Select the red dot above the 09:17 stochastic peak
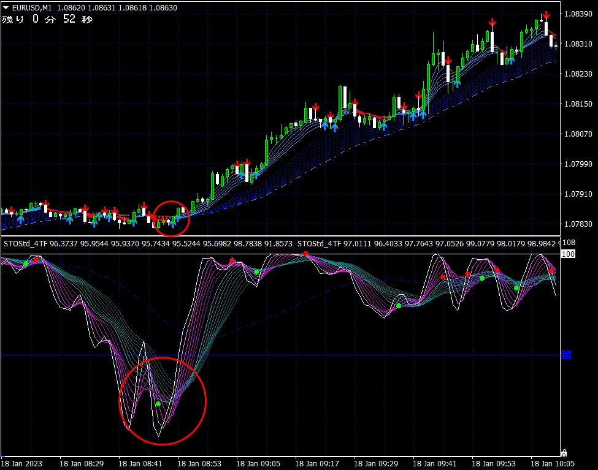The image size is (598, 470). [x=305, y=254]
